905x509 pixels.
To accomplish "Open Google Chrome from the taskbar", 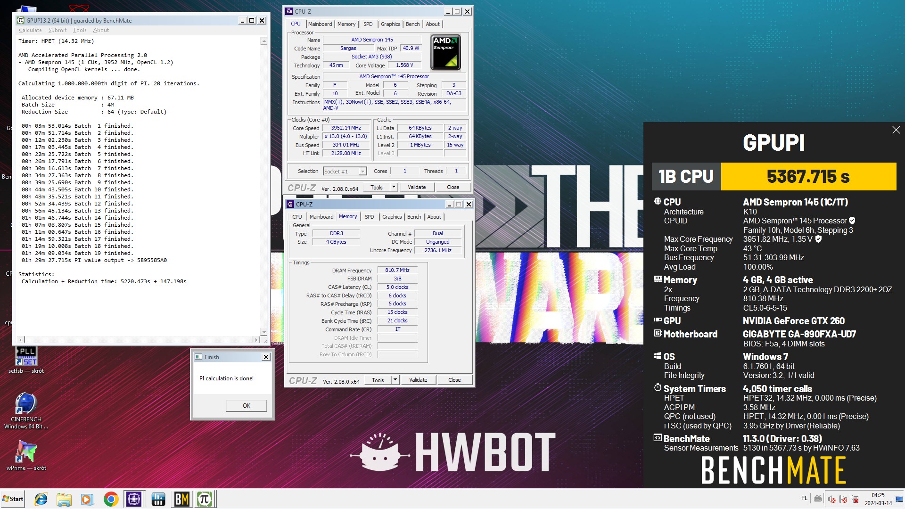I will point(111,499).
